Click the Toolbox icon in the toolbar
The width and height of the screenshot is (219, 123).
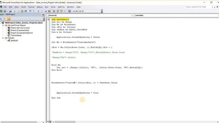tap(65, 11)
